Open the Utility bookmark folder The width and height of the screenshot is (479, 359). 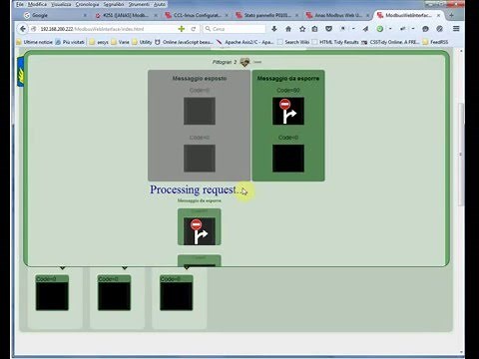142,42
